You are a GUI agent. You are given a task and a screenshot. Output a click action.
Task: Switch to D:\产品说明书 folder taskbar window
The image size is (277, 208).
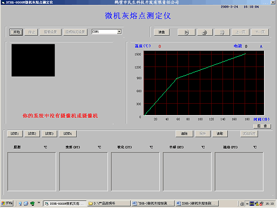click(109, 204)
